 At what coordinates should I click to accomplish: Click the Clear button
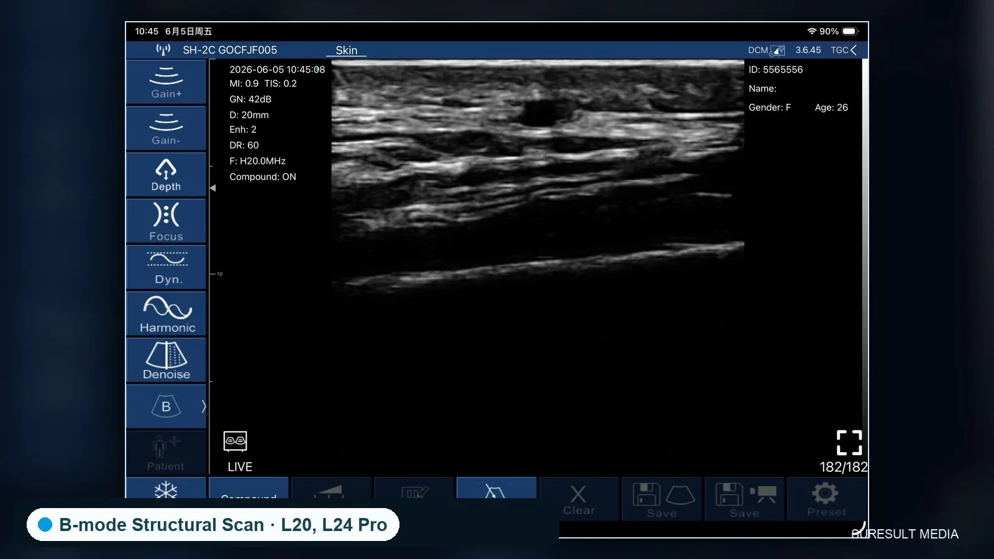pyautogui.click(x=579, y=499)
